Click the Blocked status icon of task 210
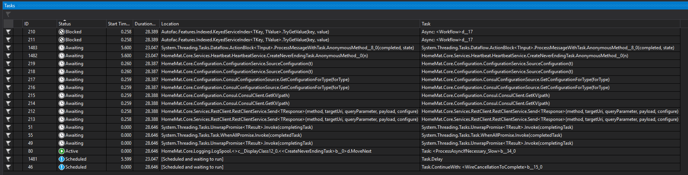Screen dimensions: 688x175 tap(61, 32)
